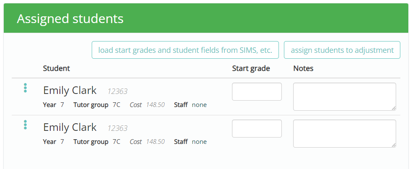Click the Start grade column header
This screenshot has width=415, height=169.
click(x=251, y=68)
